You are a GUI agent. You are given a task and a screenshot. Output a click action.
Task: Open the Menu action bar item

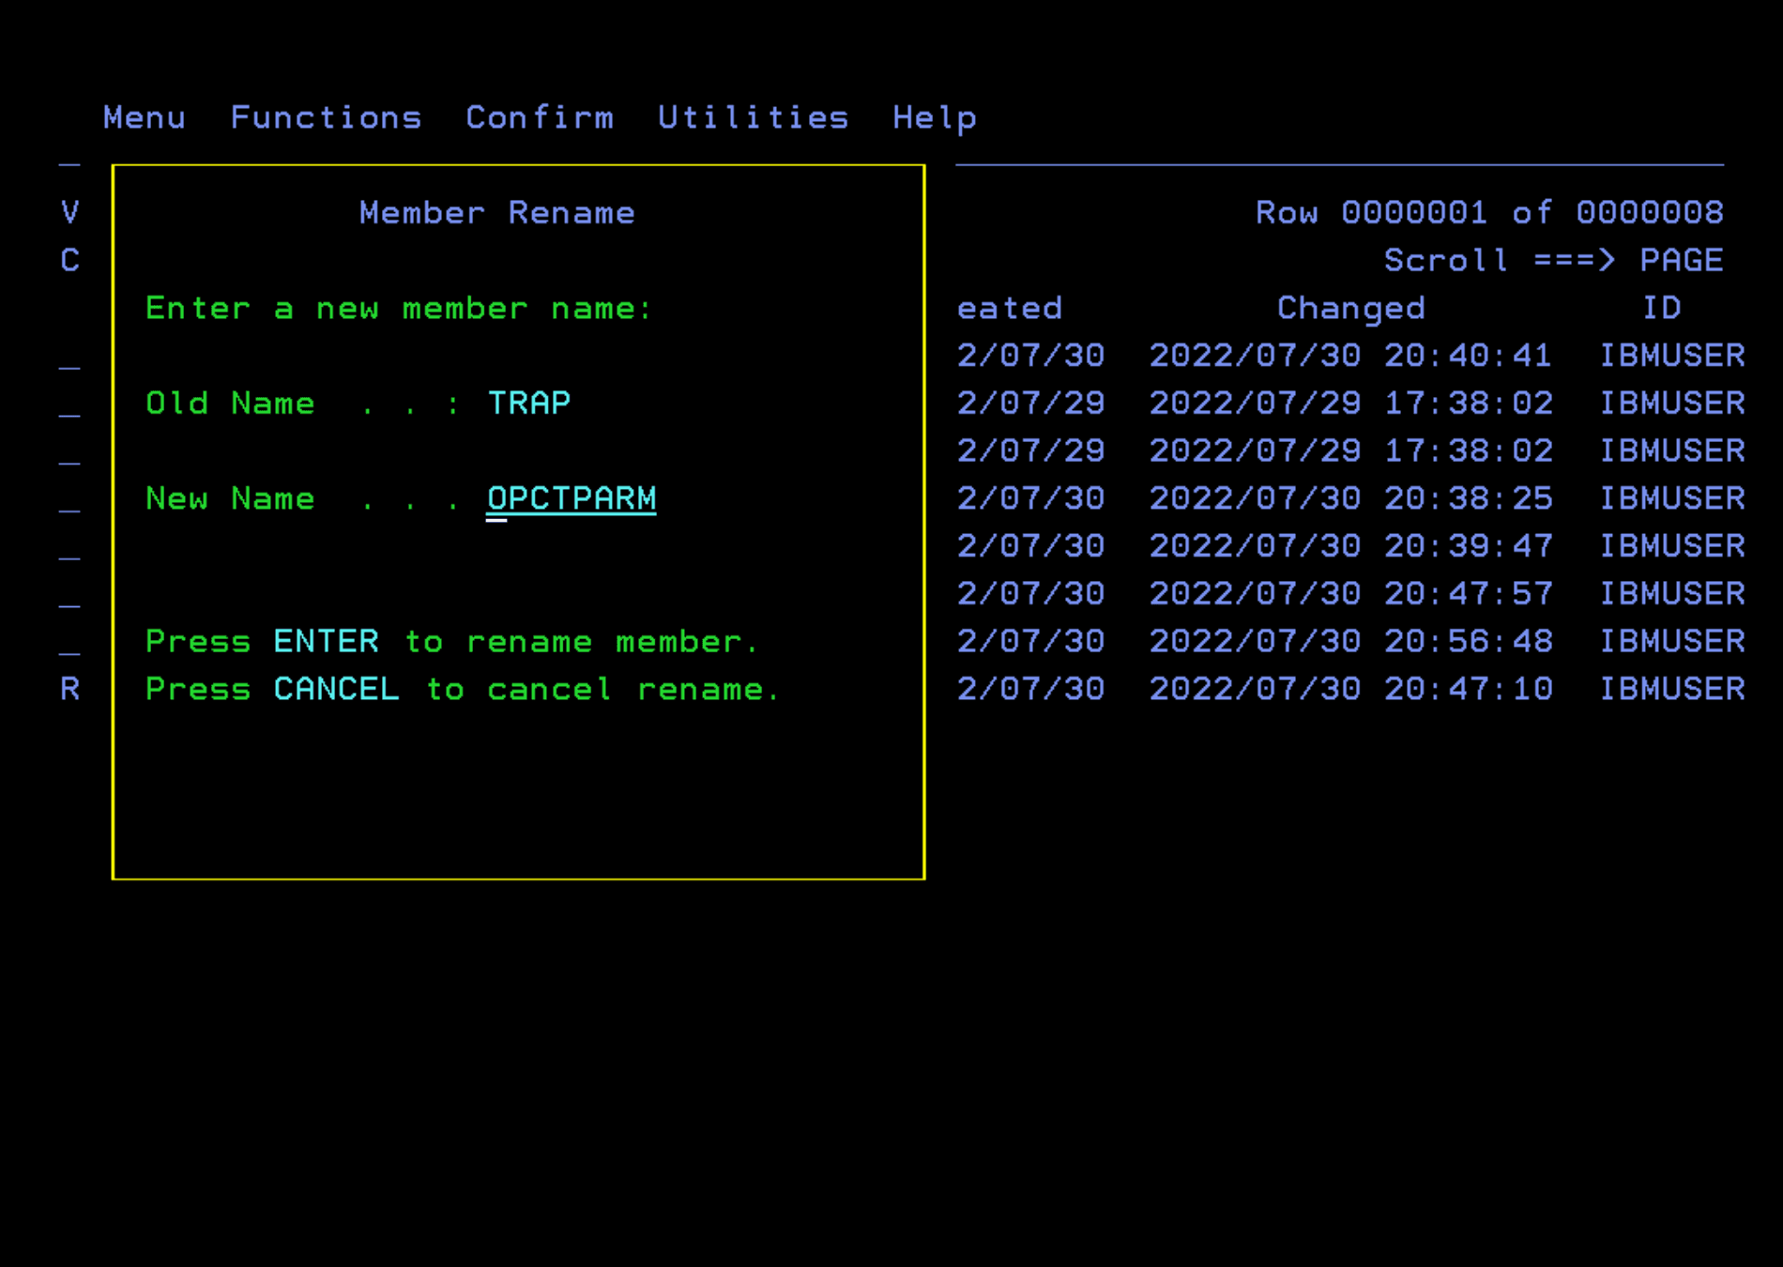pyautogui.click(x=145, y=117)
